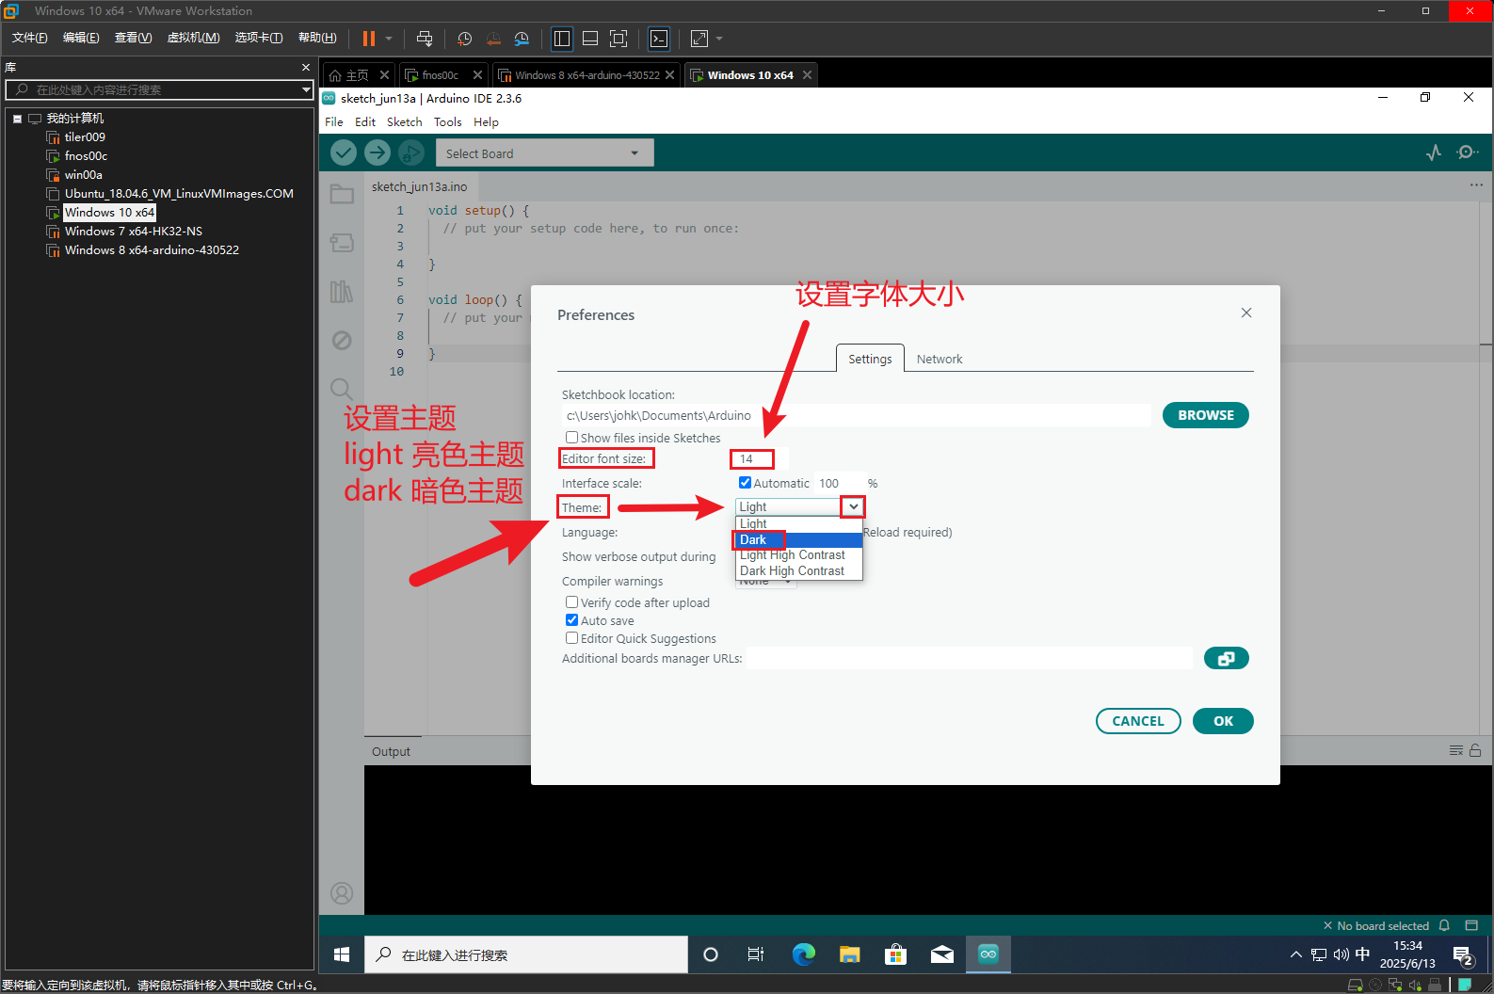This screenshot has width=1494, height=994.
Task: Click the additional boards URLs edit button
Action: click(x=1226, y=658)
